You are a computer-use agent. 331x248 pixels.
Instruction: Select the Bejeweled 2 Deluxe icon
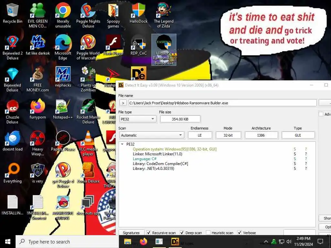[13, 47]
